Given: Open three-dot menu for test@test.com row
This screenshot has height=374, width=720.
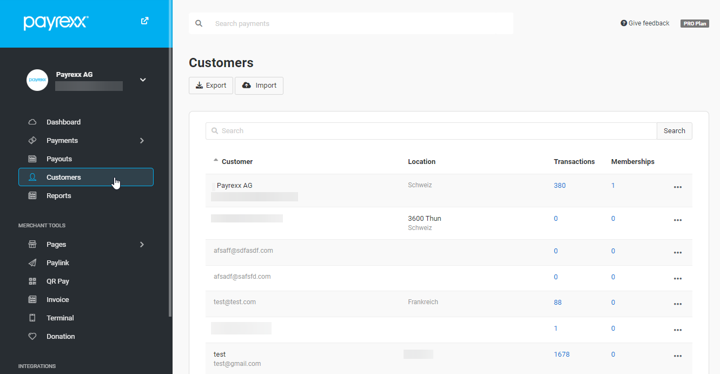Looking at the screenshot, I should click(x=678, y=304).
